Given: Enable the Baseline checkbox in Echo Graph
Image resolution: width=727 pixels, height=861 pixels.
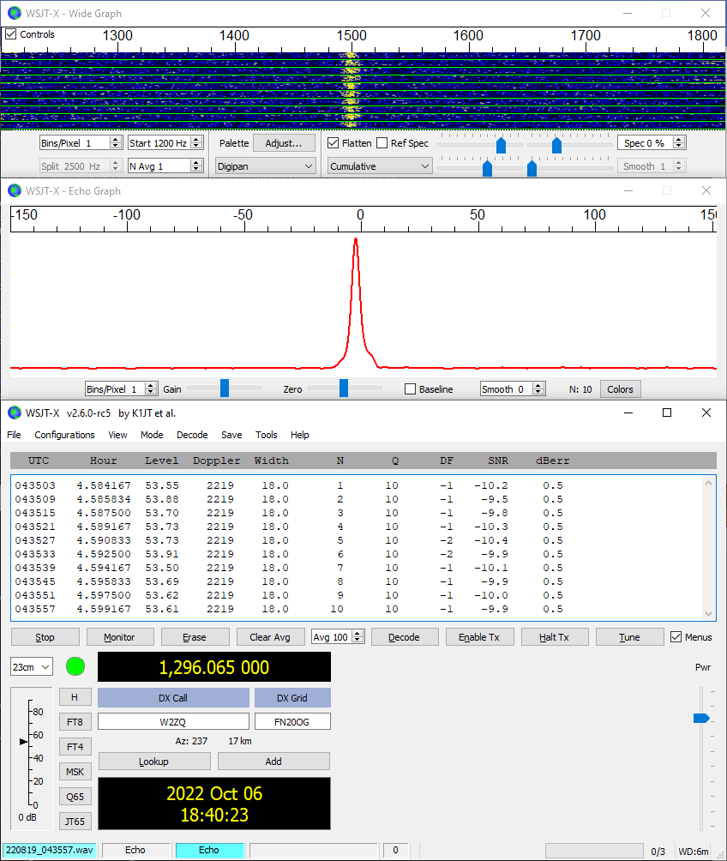Looking at the screenshot, I should (x=410, y=389).
